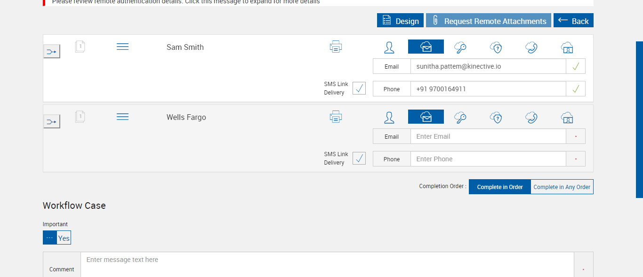Click the document pages icon in Sam Smith's row
This screenshot has height=277, width=643.
[x=80, y=47]
